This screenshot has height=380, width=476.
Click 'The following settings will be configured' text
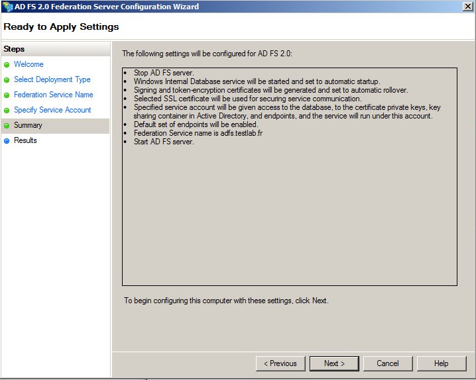pyautogui.click(x=207, y=54)
